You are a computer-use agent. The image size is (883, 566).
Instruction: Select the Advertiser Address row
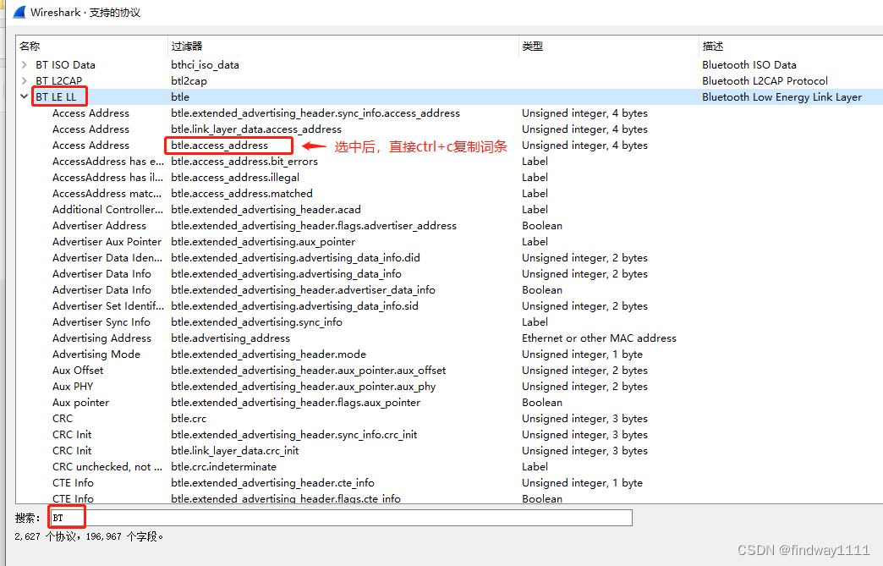(449, 225)
